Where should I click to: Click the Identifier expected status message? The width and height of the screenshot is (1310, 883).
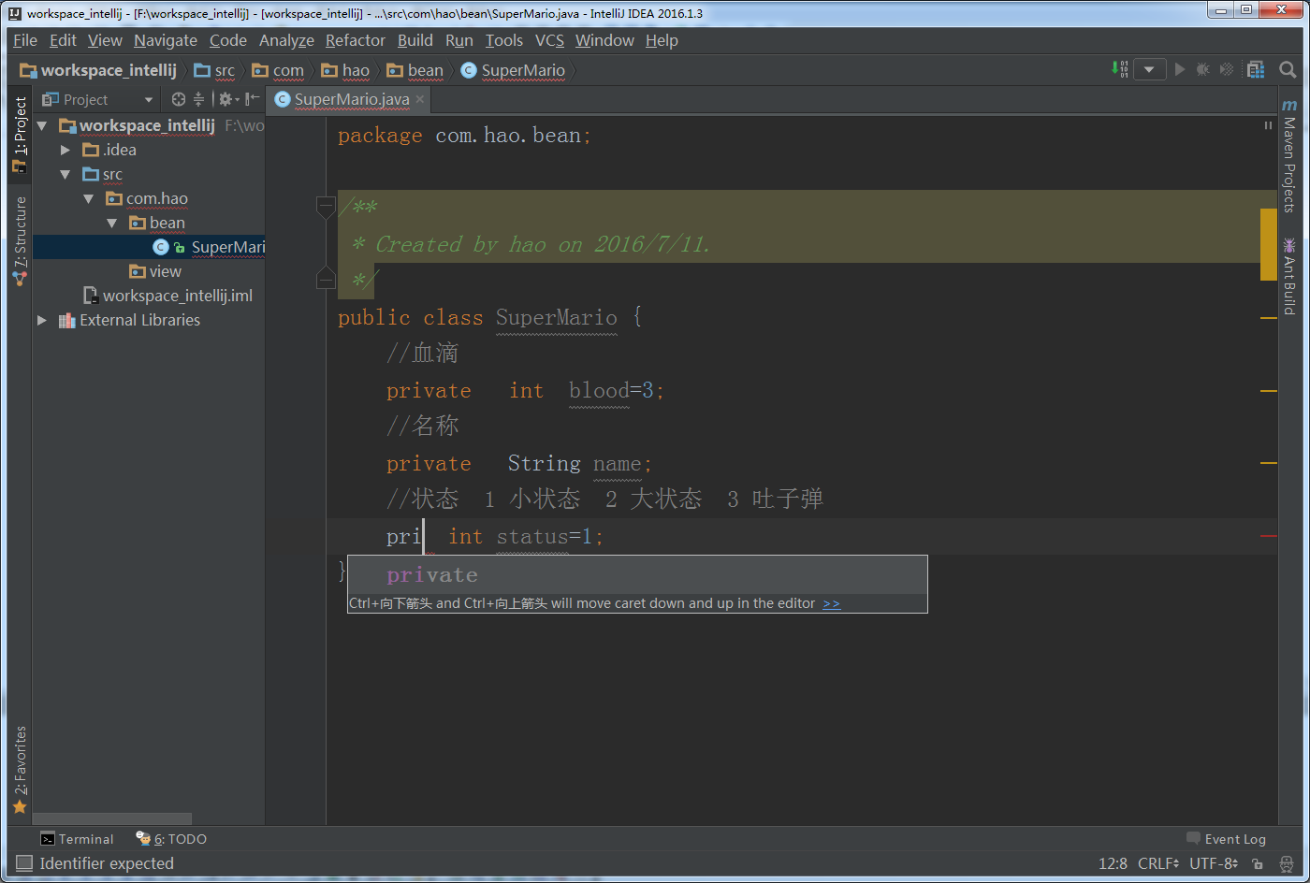tap(107, 863)
